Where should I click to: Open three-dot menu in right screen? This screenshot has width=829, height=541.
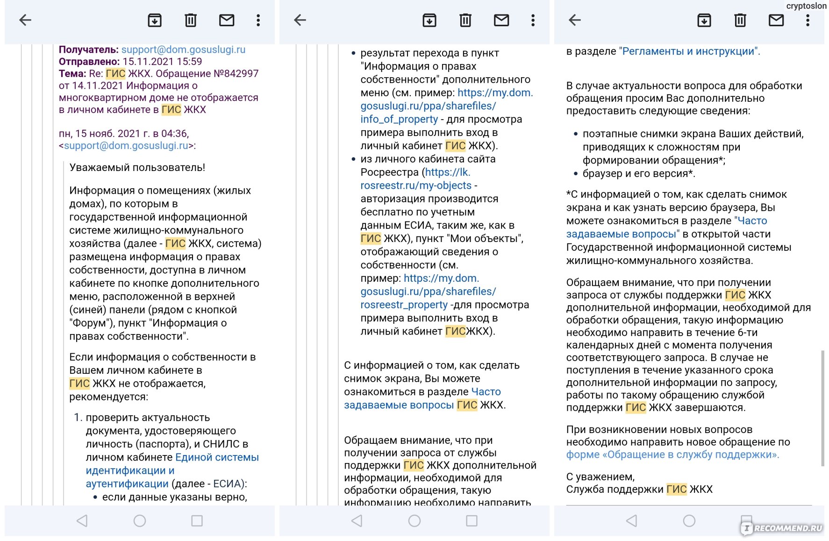[808, 20]
